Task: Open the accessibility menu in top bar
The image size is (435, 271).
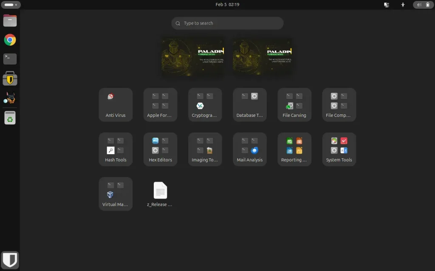Action: point(403,5)
